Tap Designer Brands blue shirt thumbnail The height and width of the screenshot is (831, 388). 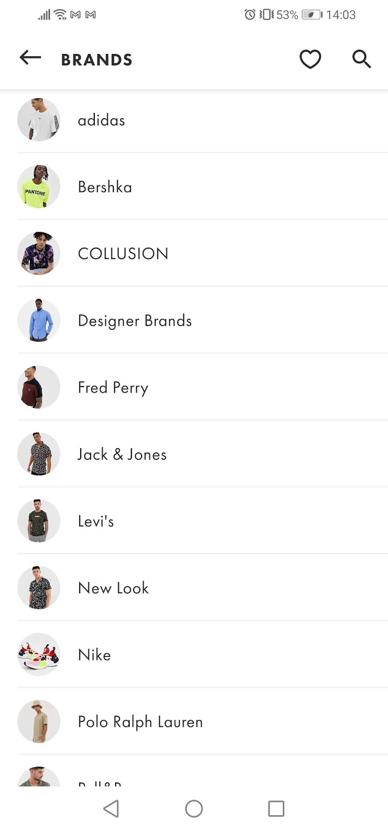[39, 320]
